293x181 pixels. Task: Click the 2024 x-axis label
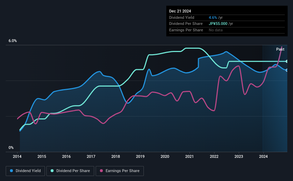pos(263,156)
